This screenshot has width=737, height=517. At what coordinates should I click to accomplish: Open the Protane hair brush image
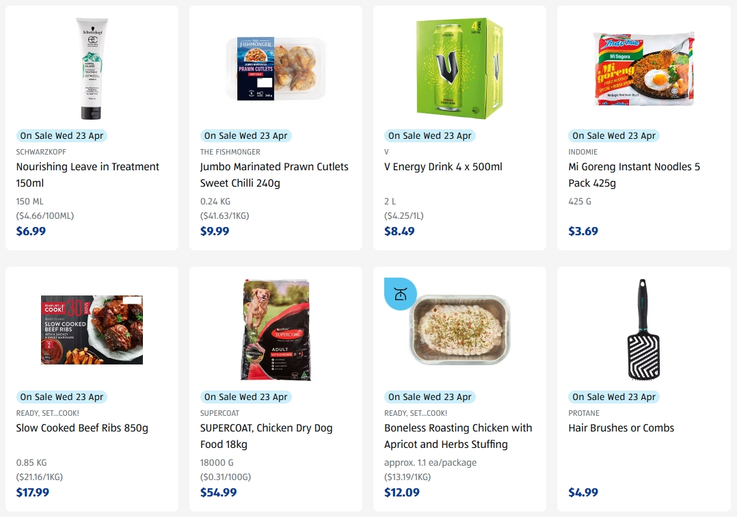click(644, 330)
